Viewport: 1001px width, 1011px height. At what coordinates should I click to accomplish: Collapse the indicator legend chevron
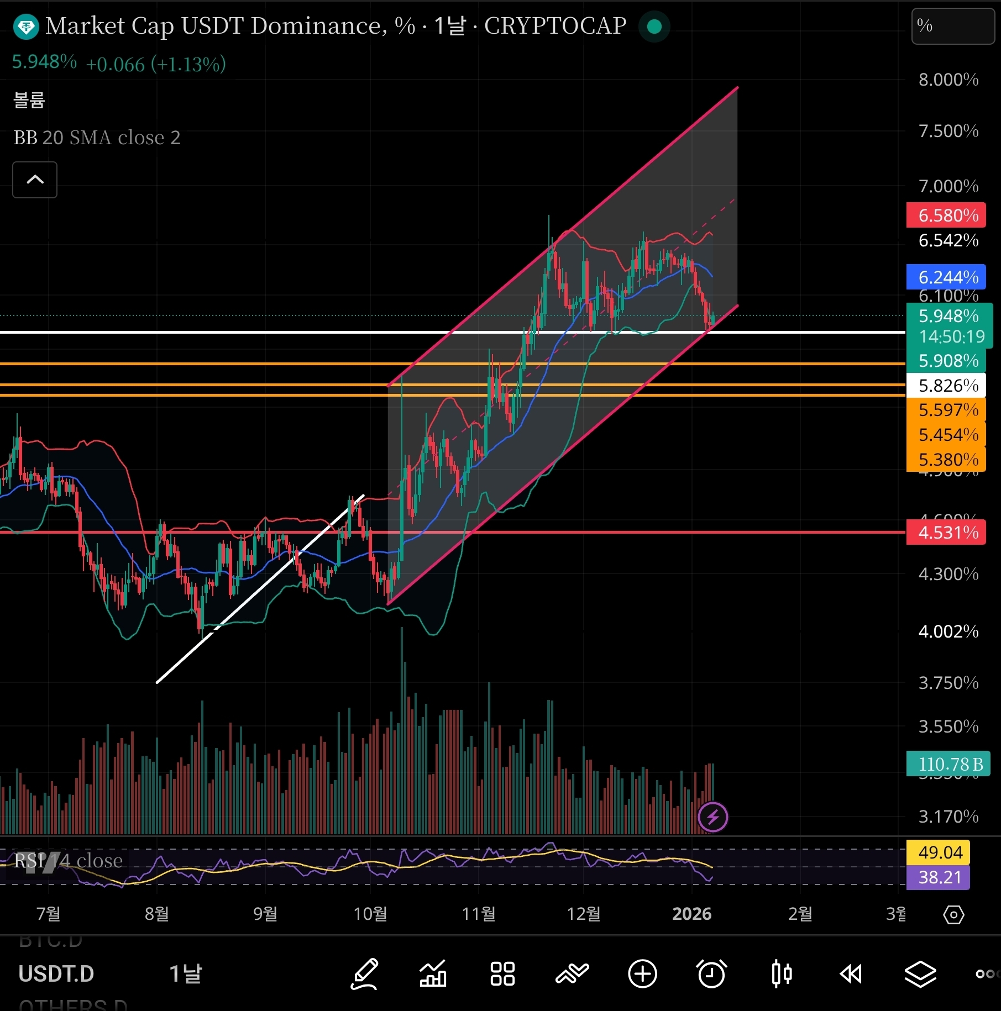click(35, 180)
